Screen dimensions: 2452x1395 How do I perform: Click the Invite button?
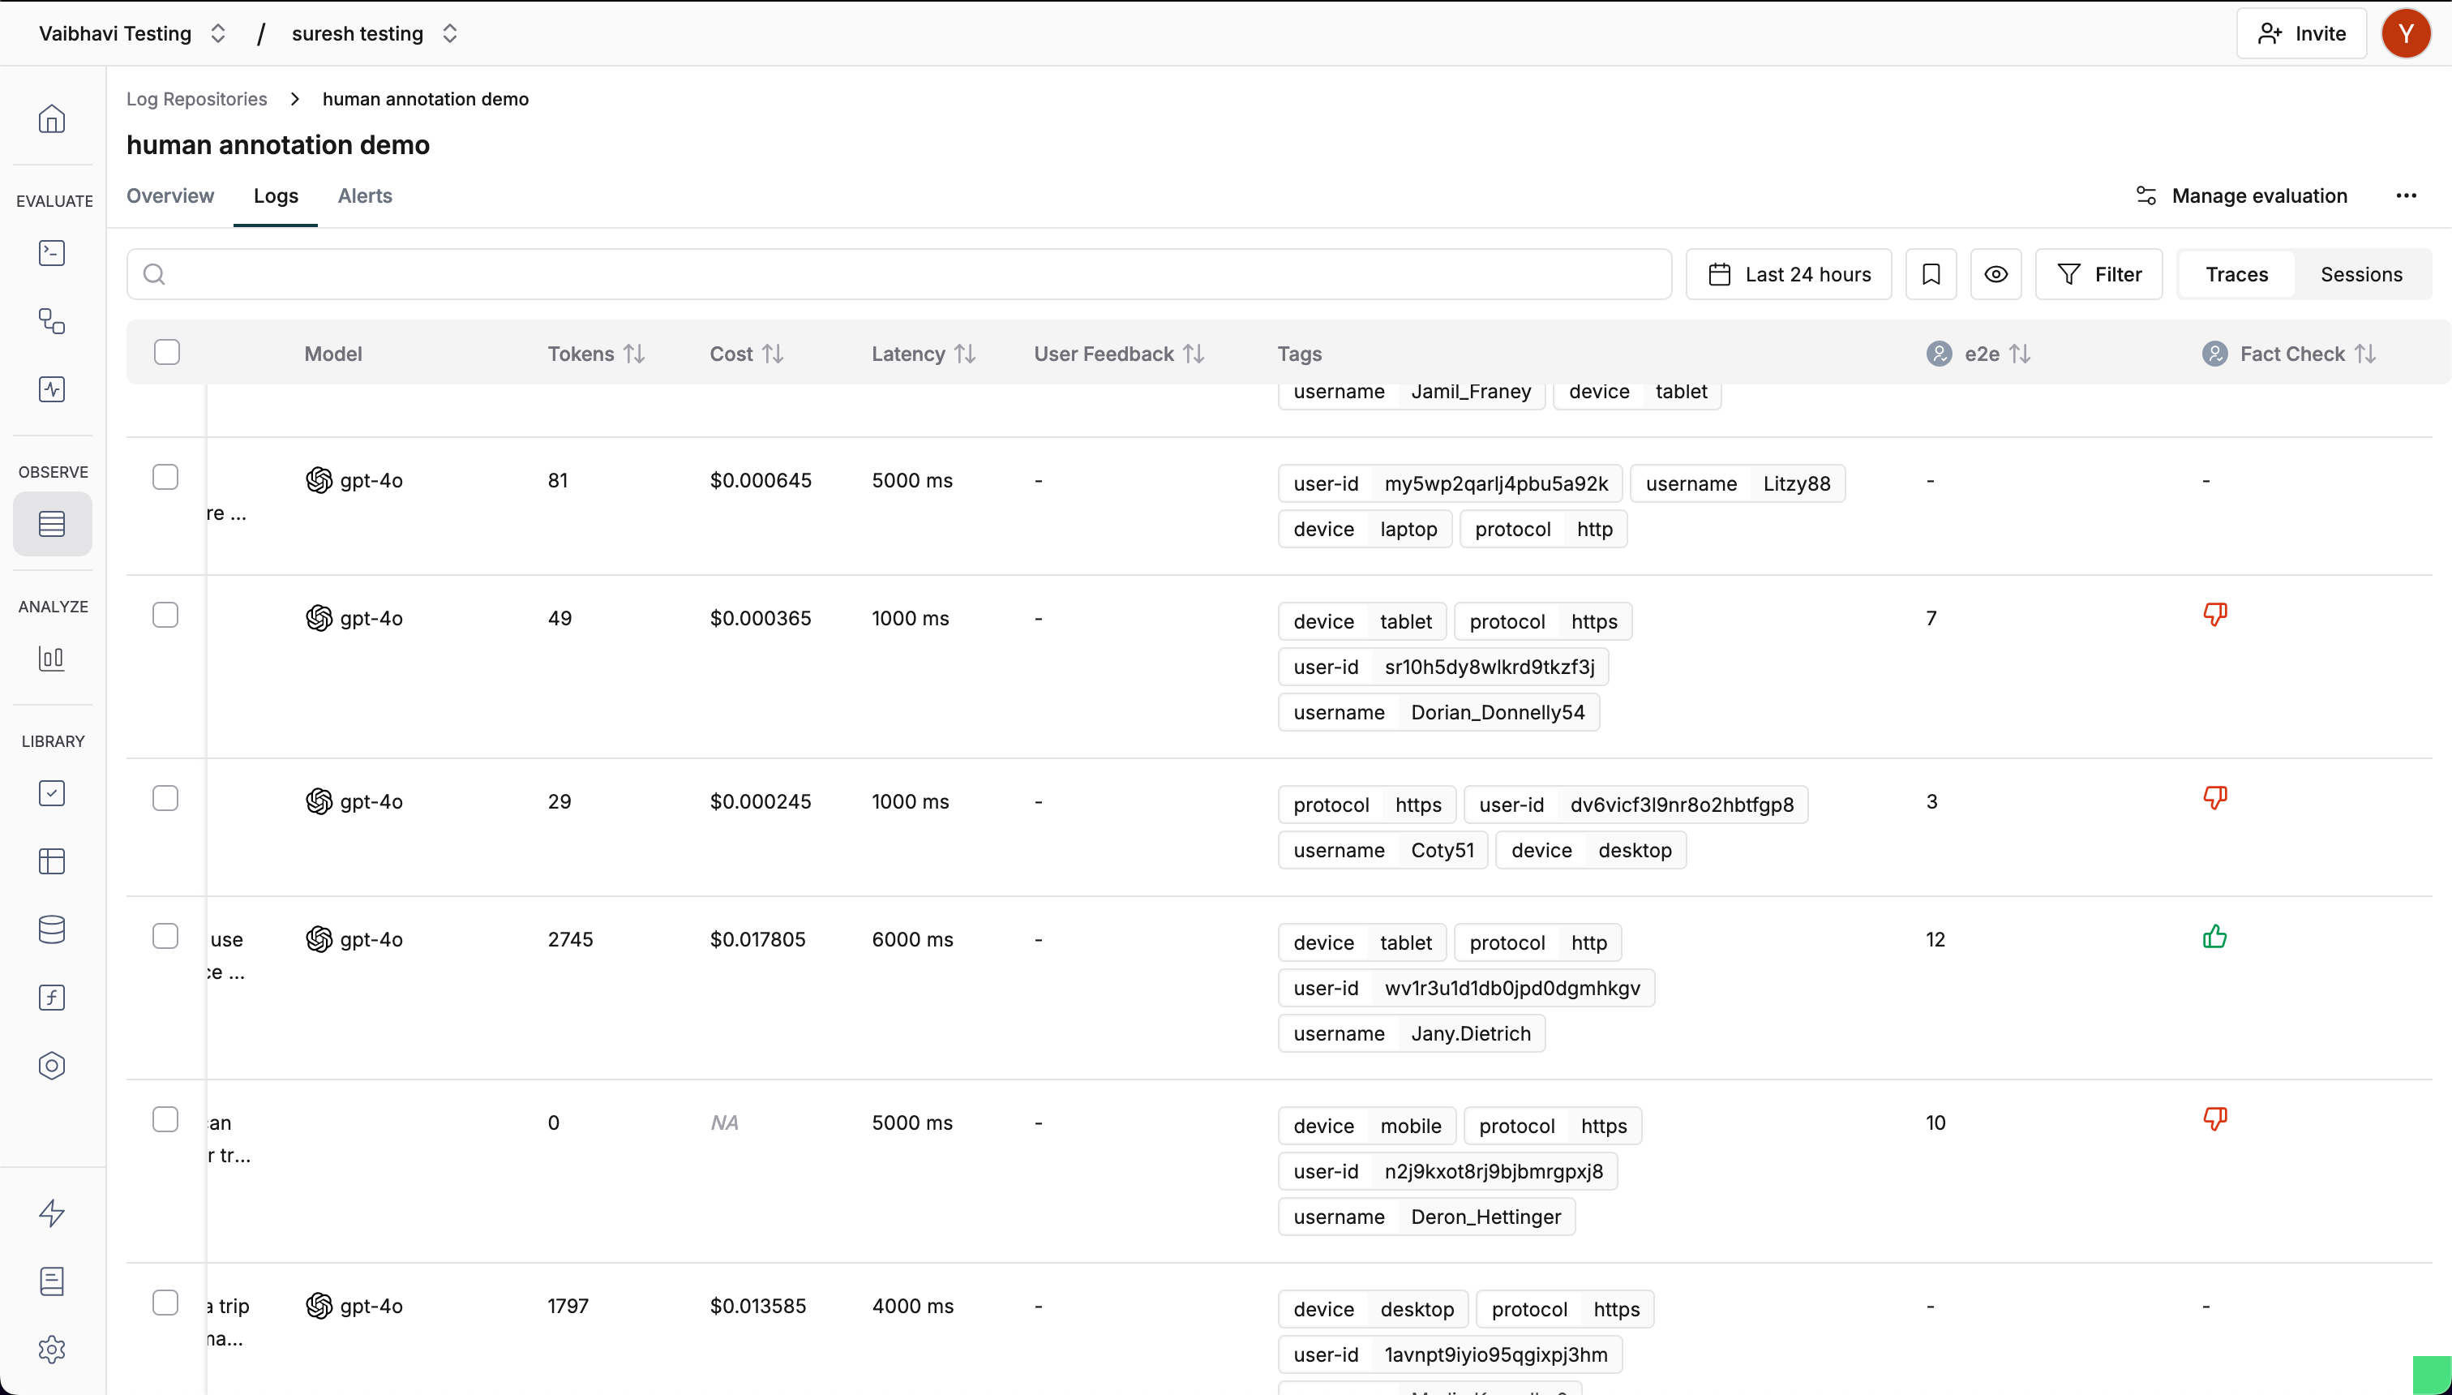point(2300,33)
